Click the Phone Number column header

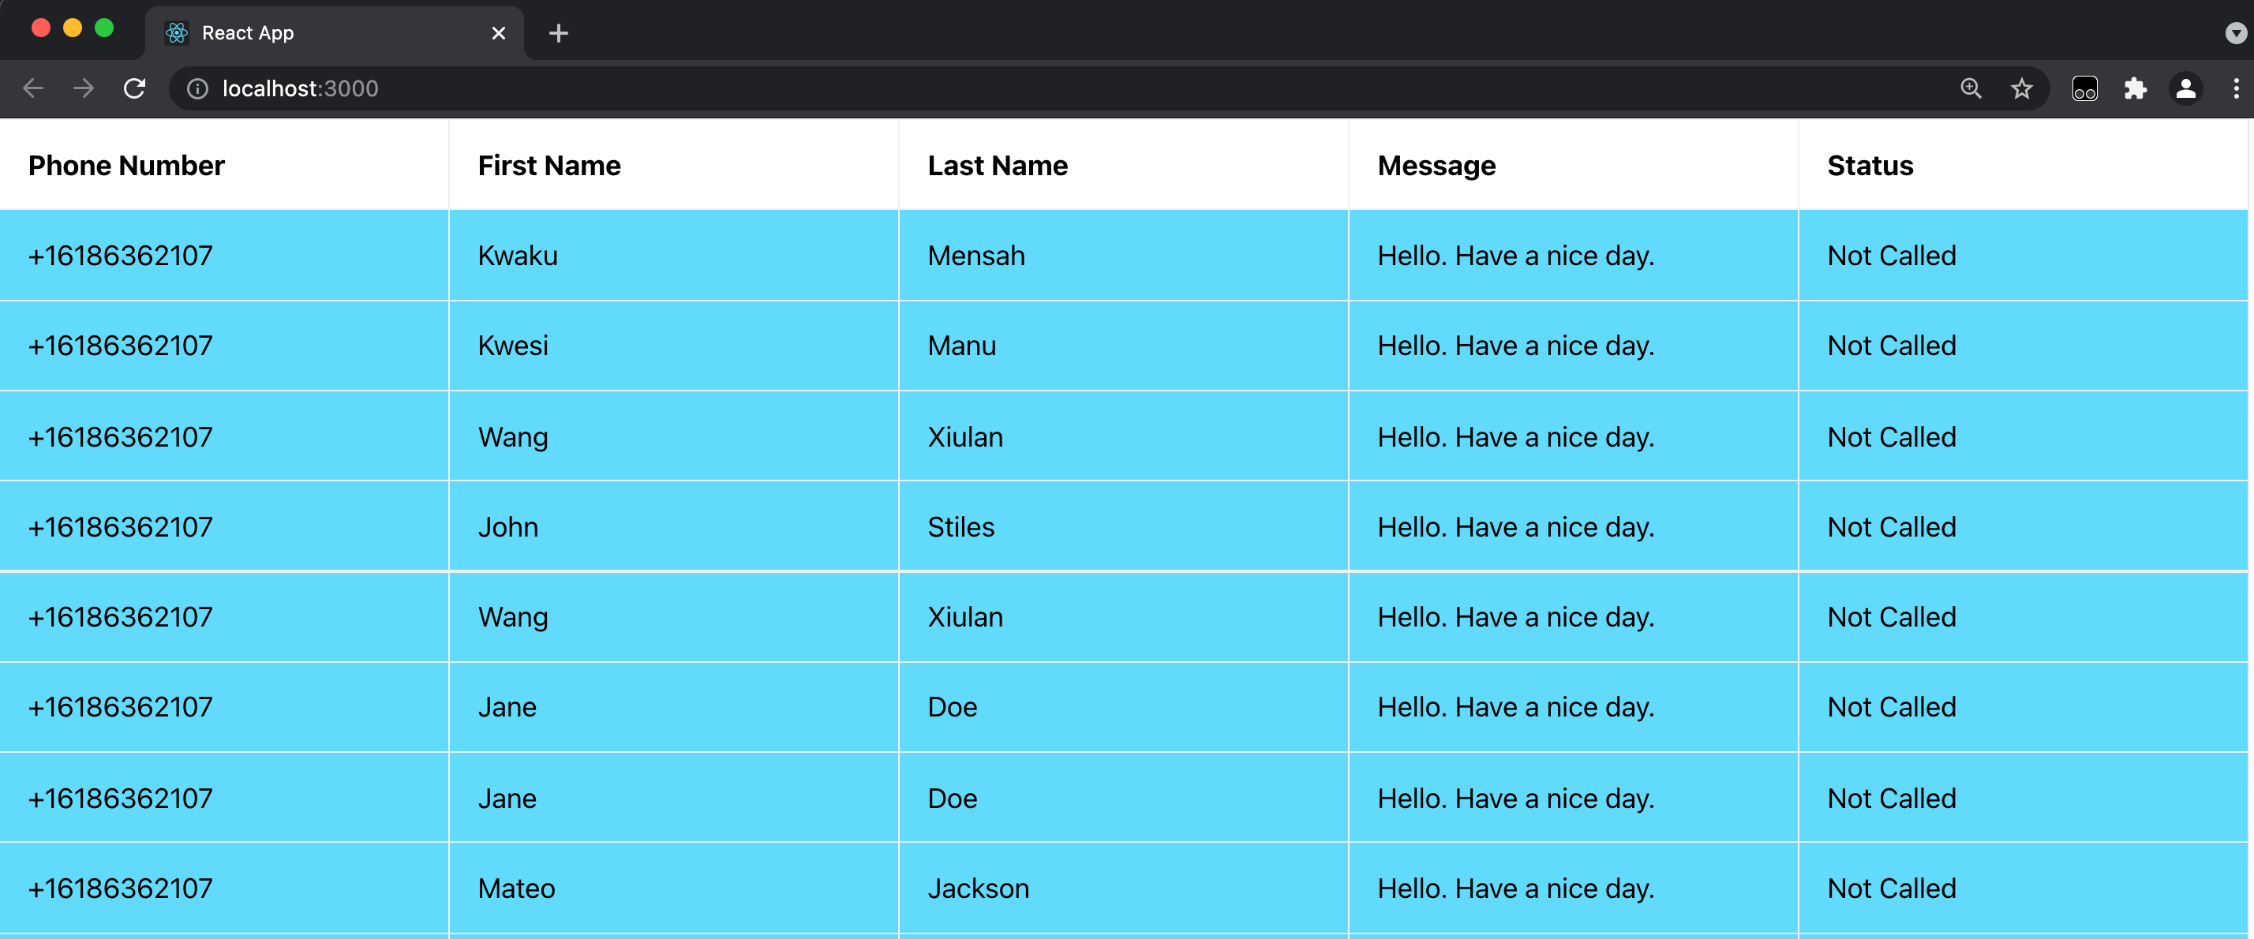[126, 166]
